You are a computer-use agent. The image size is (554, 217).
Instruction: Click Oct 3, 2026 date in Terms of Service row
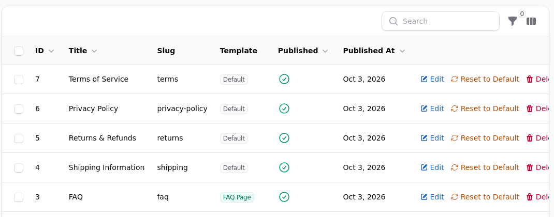[x=364, y=79]
